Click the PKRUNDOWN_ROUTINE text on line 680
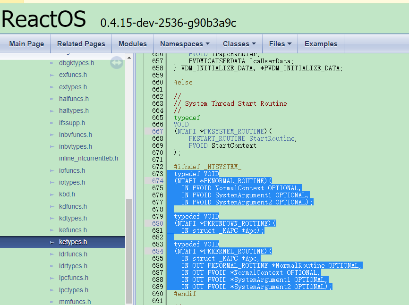Image resolution: width=409 pixels, height=305 pixels. click(236, 223)
